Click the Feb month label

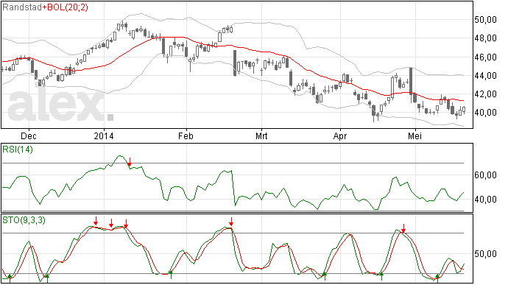point(186,136)
